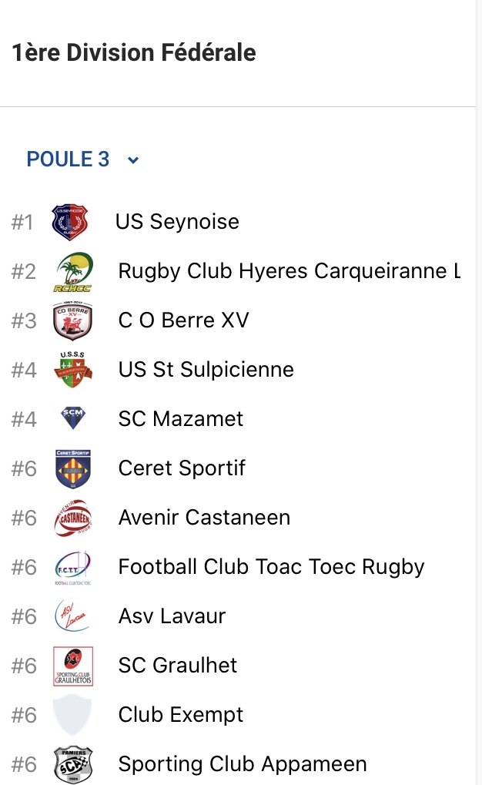Expand the Poule 3 dropdown chevron

pyautogui.click(x=133, y=160)
